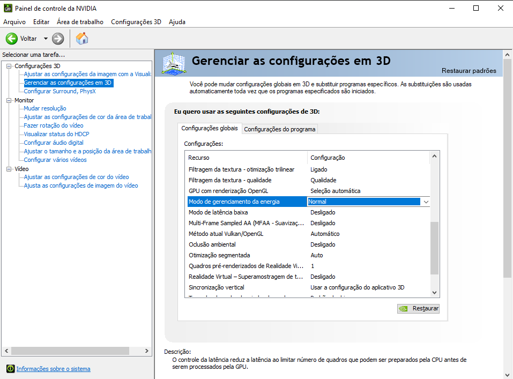Click main panel scroll down arrow
Screen dimensions: 513x379
click(x=507, y=375)
